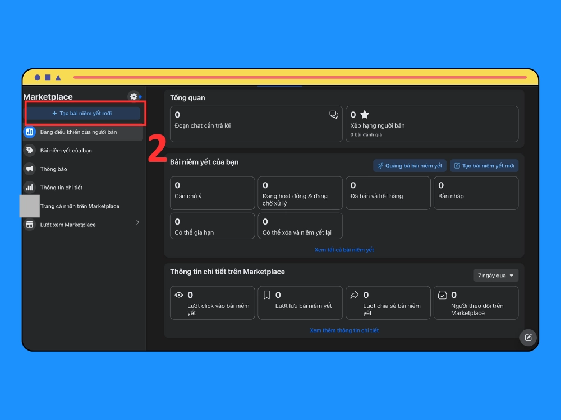This screenshot has height=420, width=561.
Task: Click the sidebar Tạo bài niêm yết mới button
Action: click(x=84, y=113)
